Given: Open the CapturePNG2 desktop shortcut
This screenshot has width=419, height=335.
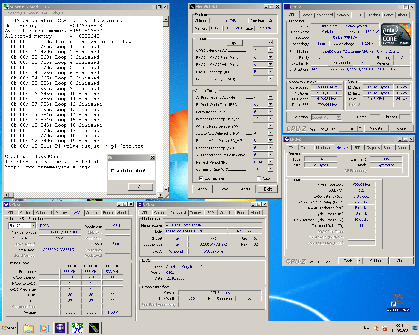Looking at the screenshot, I should pyautogui.click(x=398, y=302).
